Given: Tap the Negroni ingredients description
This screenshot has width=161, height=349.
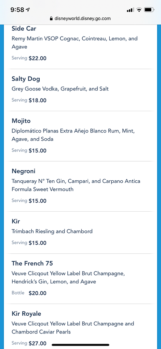Looking at the screenshot, I should tap(76, 185).
